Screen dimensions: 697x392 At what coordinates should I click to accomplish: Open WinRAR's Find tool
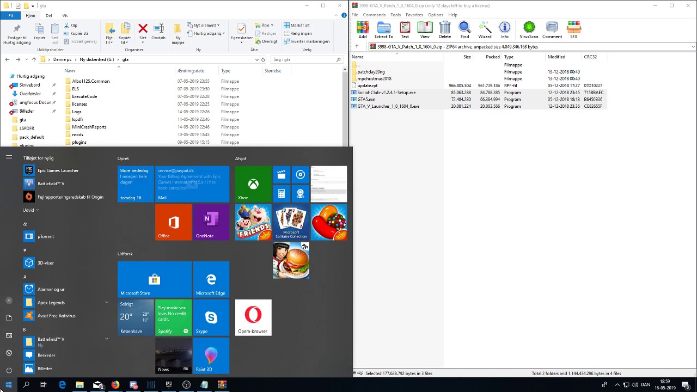click(464, 30)
